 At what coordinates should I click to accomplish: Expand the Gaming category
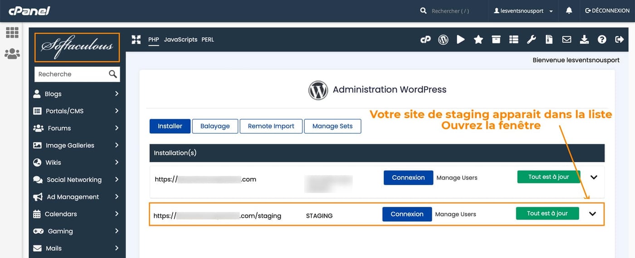pos(77,231)
